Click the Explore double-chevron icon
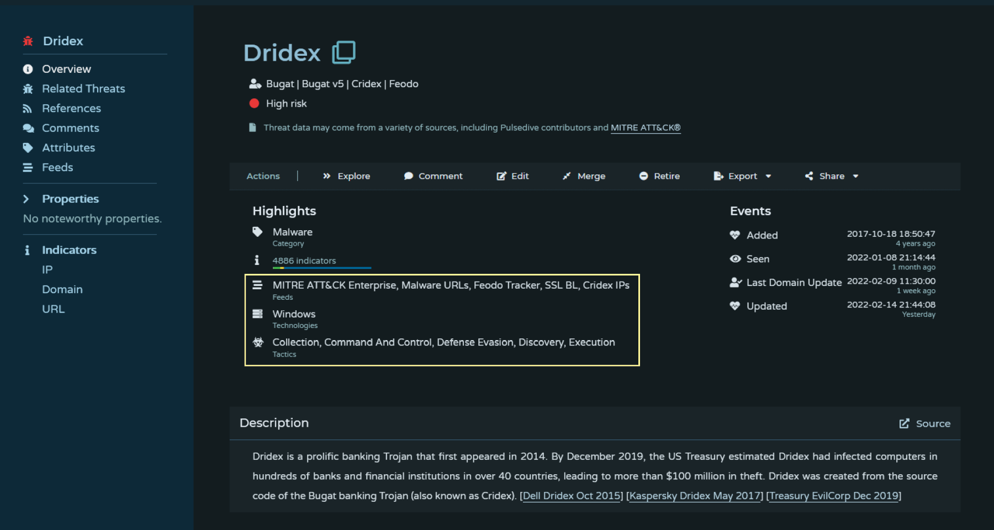This screenshot has width=994, height=530. click(326, 176)
